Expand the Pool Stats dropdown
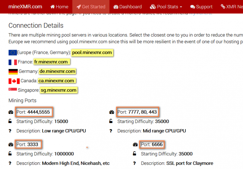The image size is (243, 169). pyautogui.click(x=166, y=7)
